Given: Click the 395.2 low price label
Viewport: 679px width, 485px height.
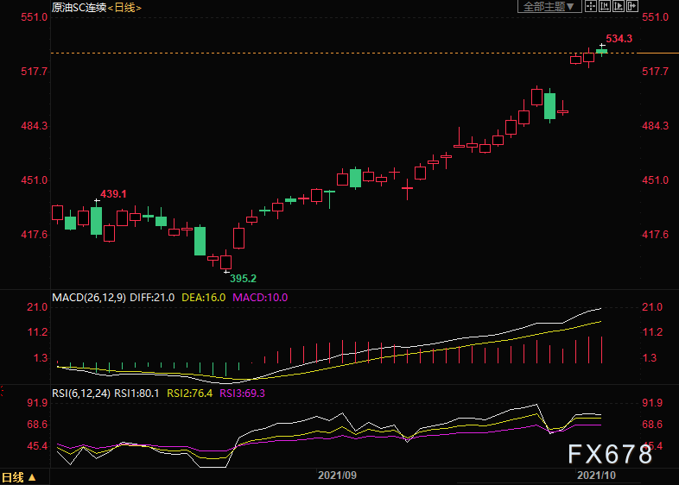Looking at the screenshot, I should click(243, 278).
